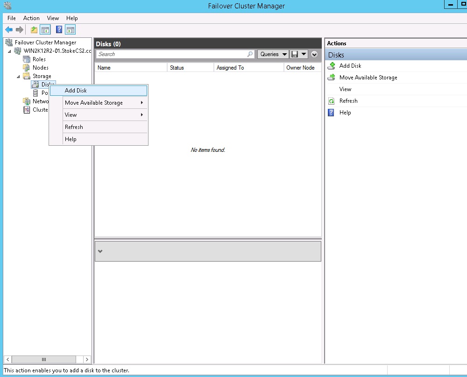Toggle Show/Hide Action Pane toolbar button
The height and width of the screenshot is (377, 467).
click(70, 30)
